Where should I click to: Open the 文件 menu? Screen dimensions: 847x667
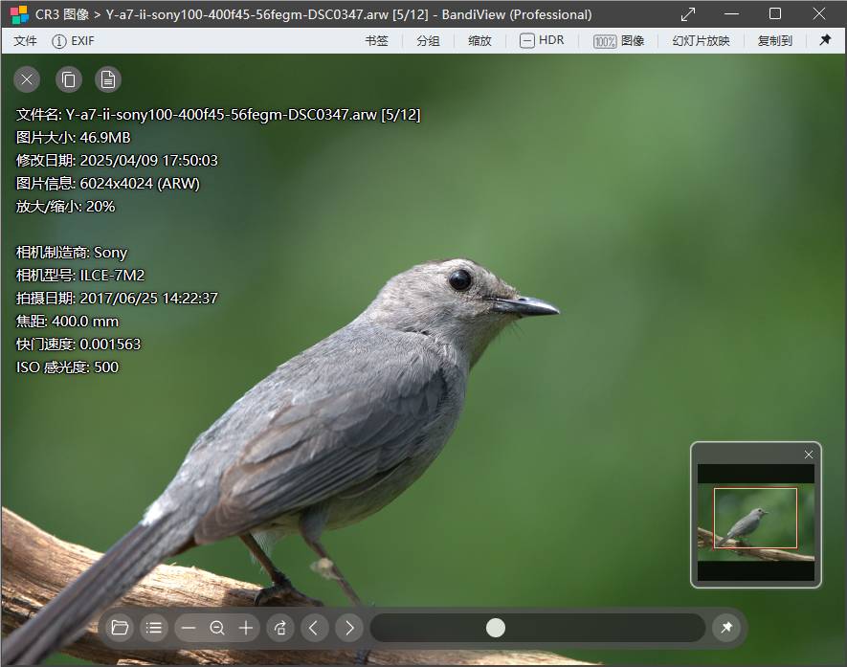[x=25, y=41]
